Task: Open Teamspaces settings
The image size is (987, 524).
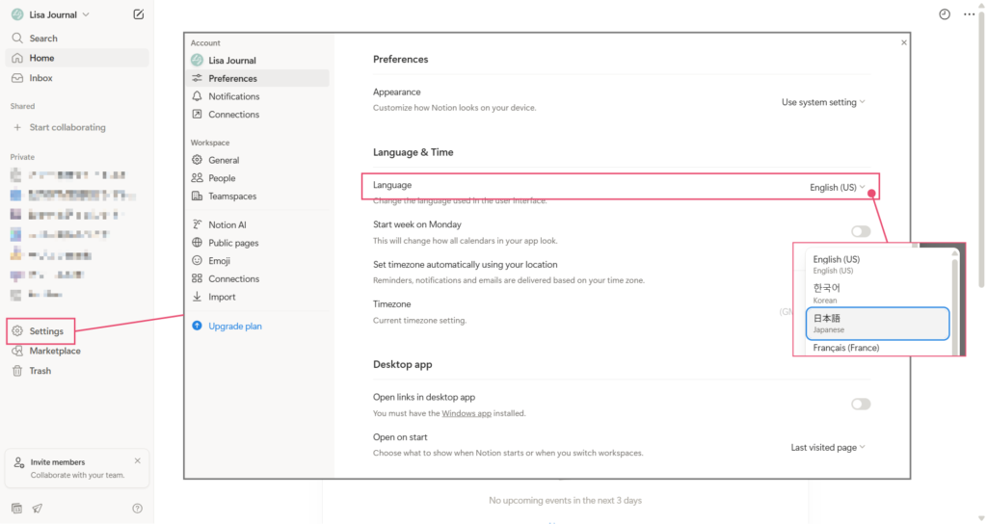Action: pyautogui.click(x=258, y=196)
